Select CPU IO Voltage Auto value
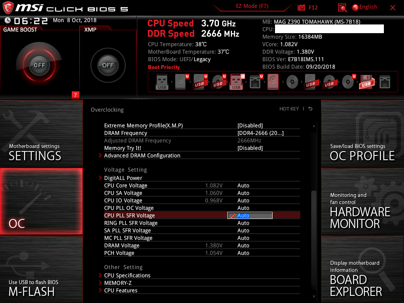This screenshot has width=404, height=303. point(243,200)
